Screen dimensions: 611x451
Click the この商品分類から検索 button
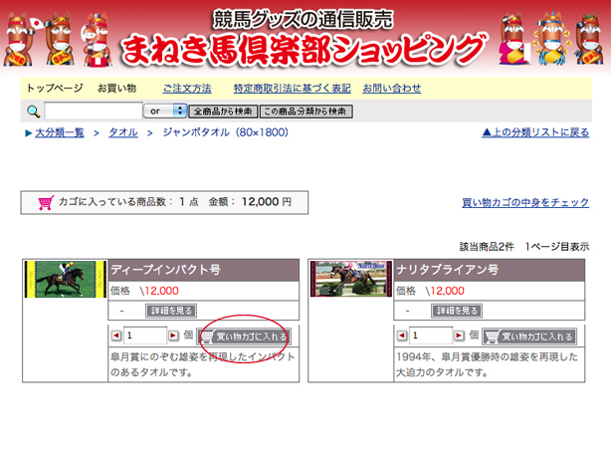(x=305, y=112)
